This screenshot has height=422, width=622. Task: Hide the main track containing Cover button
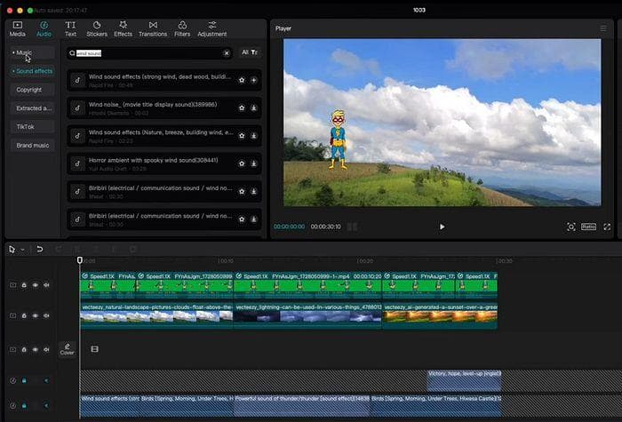pyautogui.click(x=36, y=350)
